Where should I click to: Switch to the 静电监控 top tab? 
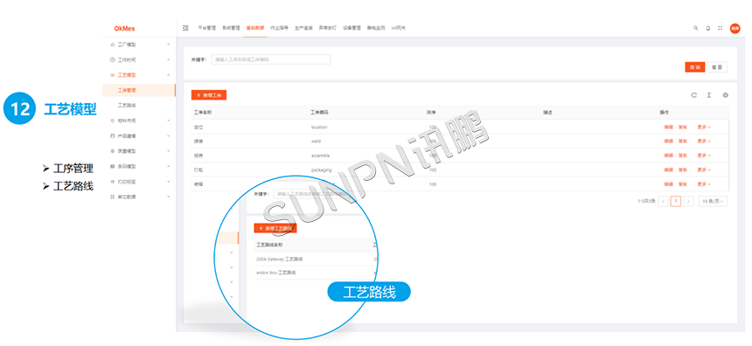click(376, 28)
